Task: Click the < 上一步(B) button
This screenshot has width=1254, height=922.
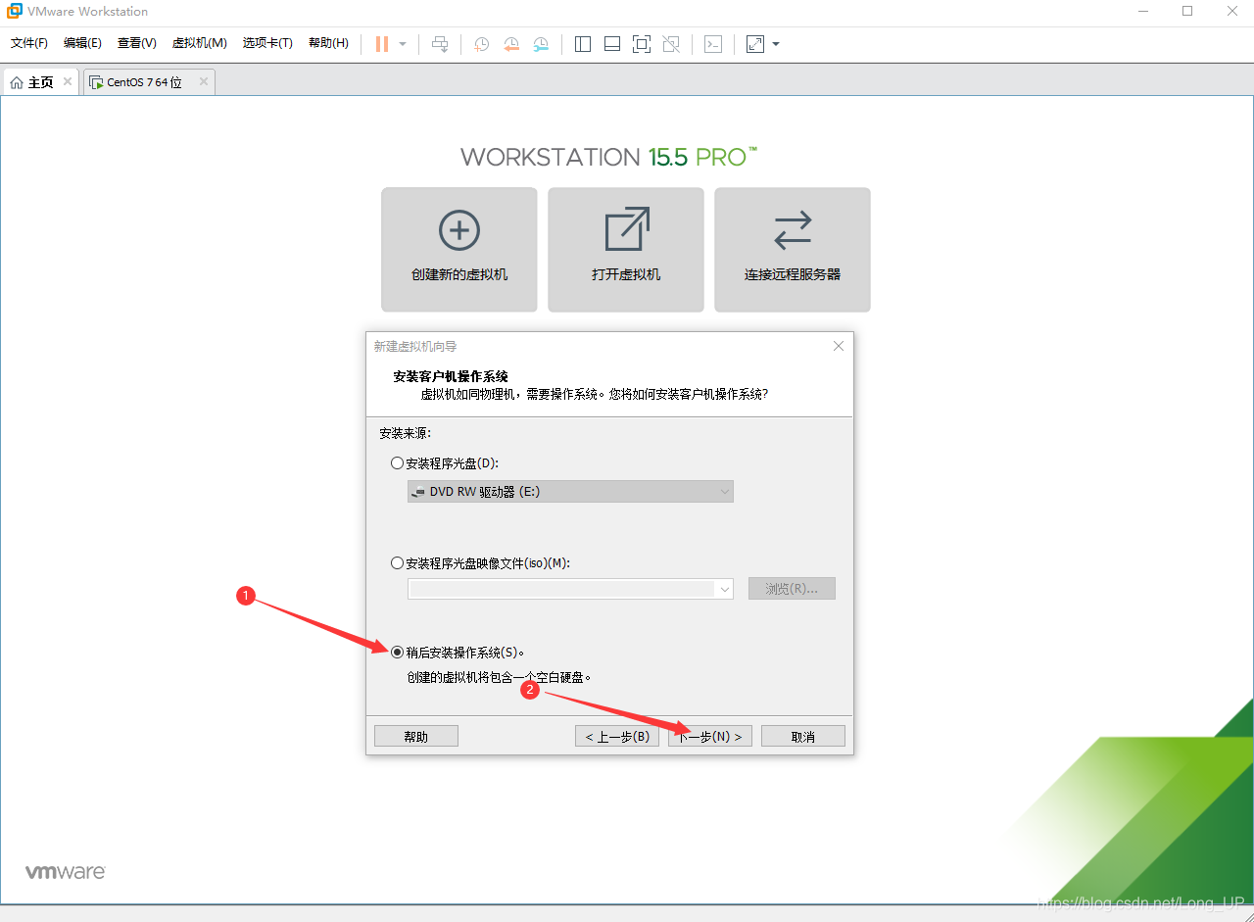Action: pyautogui.click(x=617, y=737)
